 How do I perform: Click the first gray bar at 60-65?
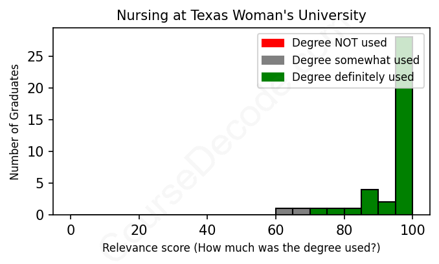click(284, 212)
